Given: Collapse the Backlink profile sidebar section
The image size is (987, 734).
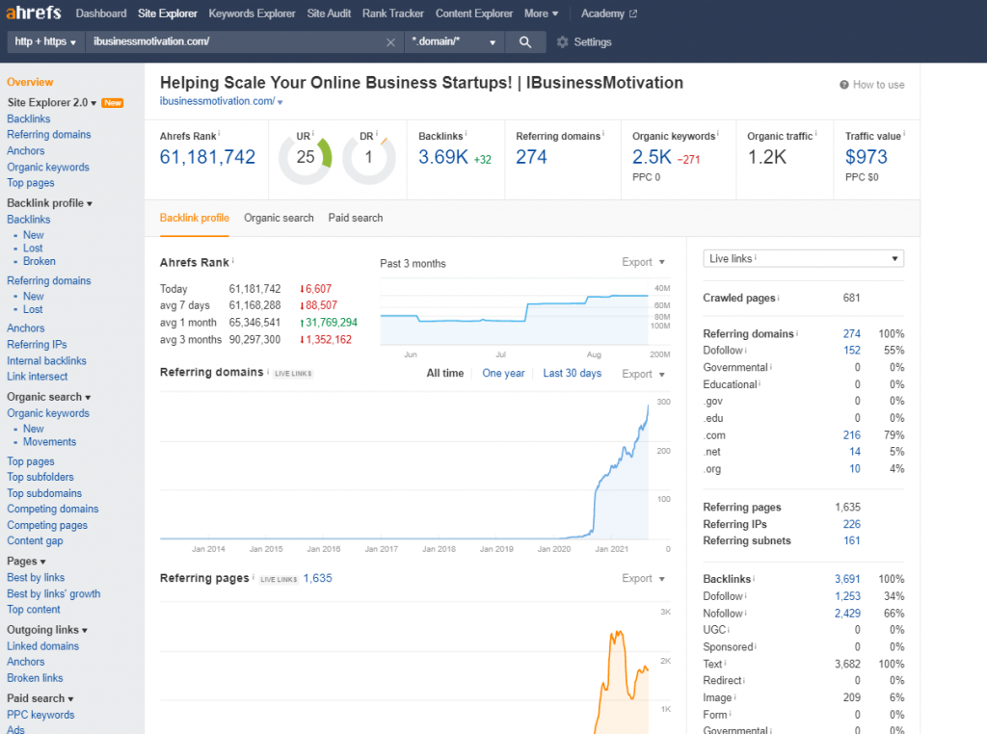Looking at the screenshot, I should (x=50, y=203).
